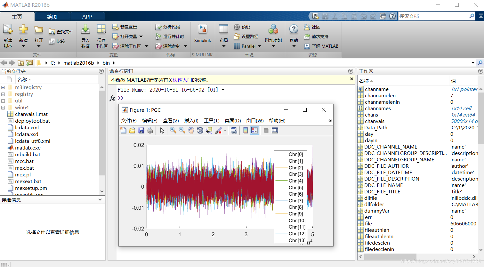Open 预设 (Preferences) gear

[x=242, y=27]
